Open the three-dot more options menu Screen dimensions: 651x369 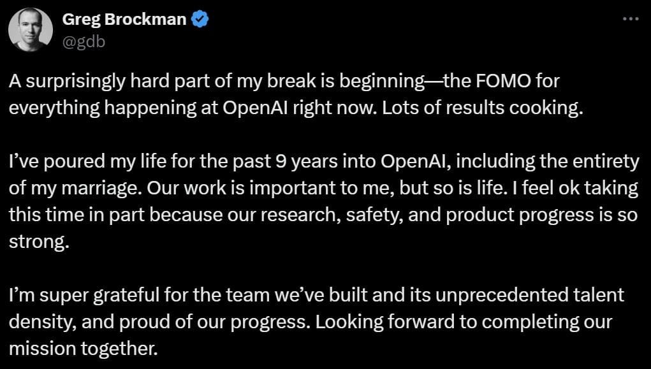[x=631, y=18]
